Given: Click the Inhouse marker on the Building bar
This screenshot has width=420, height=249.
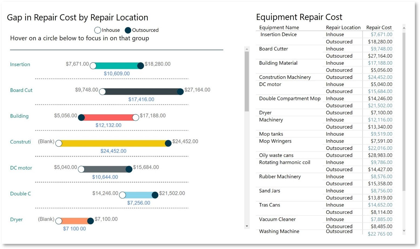Looking at the screenshot, I should click(x=136, y=117).
